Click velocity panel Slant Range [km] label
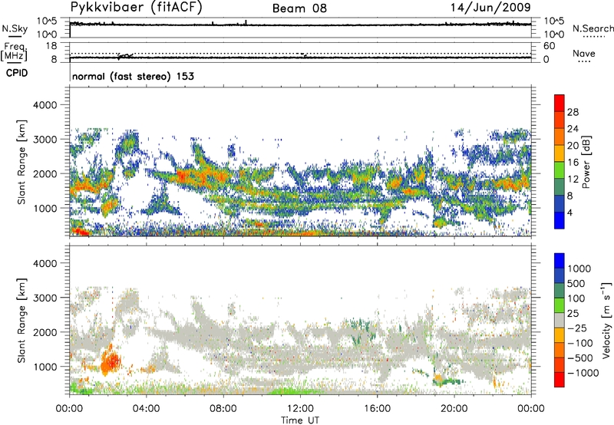Screen dimensions: 614x425 coord(21,321)
